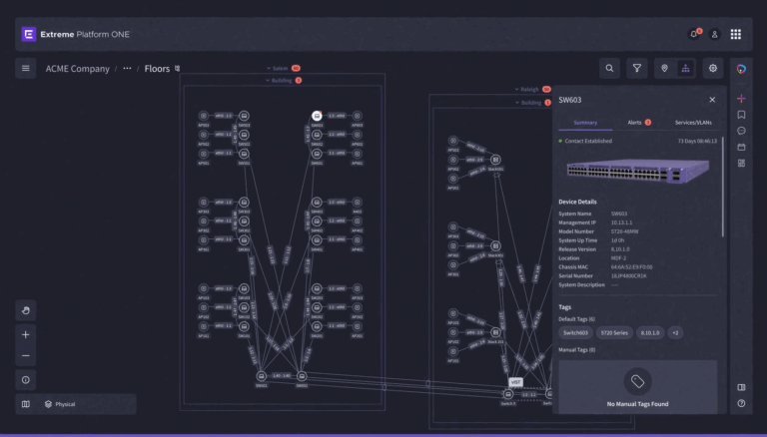Collapse the Raleigh site group
The image size is (767, 437).
(x=516, y=90)
